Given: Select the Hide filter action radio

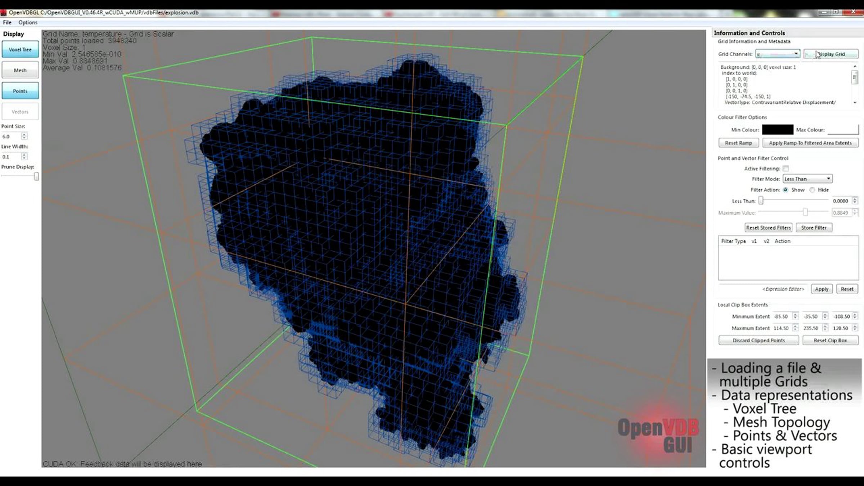Looking at the screenshot, I should (812, 190).
